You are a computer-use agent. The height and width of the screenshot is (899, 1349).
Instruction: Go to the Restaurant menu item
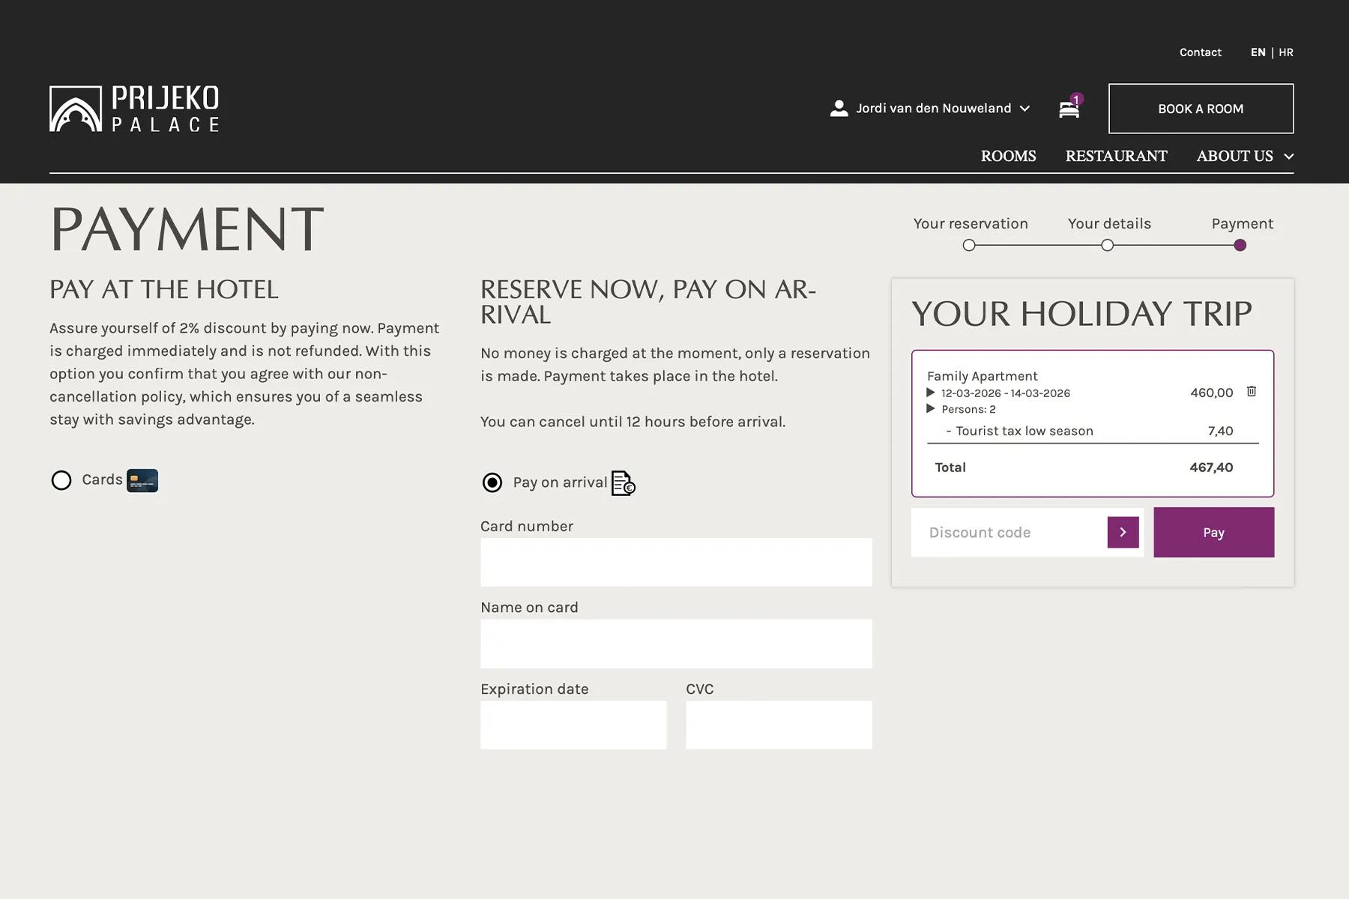[x=1116, y=157]
